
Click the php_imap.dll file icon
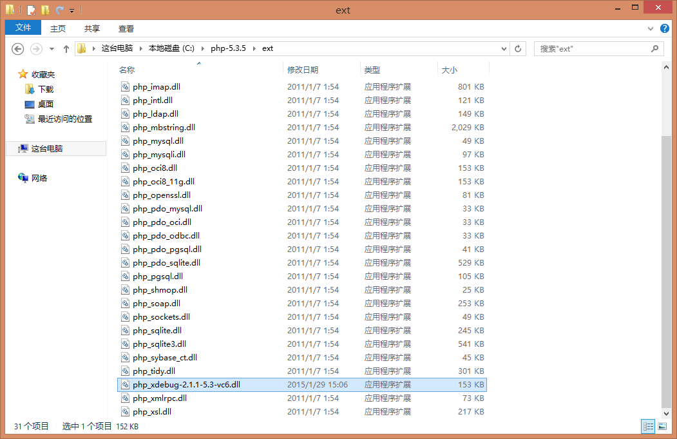click(125, 86)
